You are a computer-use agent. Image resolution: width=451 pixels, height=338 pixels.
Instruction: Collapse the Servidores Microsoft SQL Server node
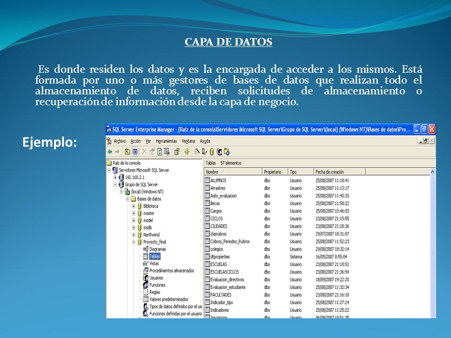click(109, 170)
